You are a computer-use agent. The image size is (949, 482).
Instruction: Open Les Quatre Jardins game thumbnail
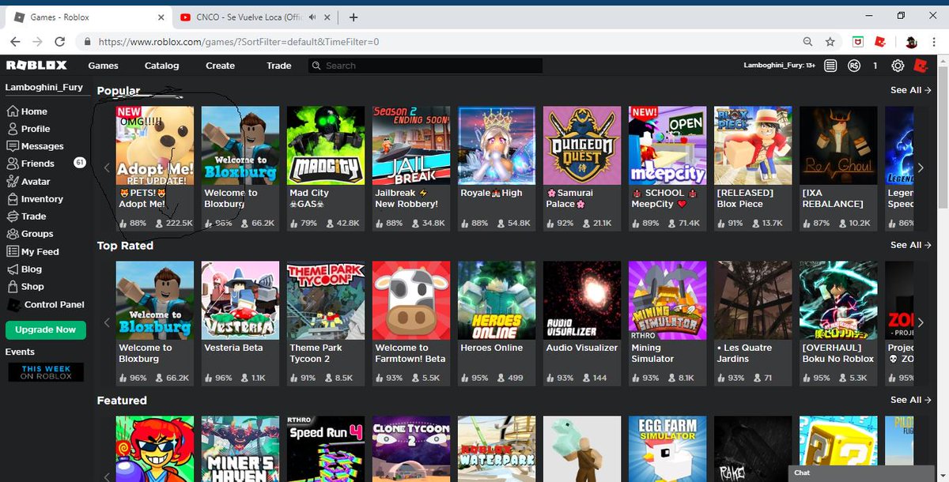753,299
